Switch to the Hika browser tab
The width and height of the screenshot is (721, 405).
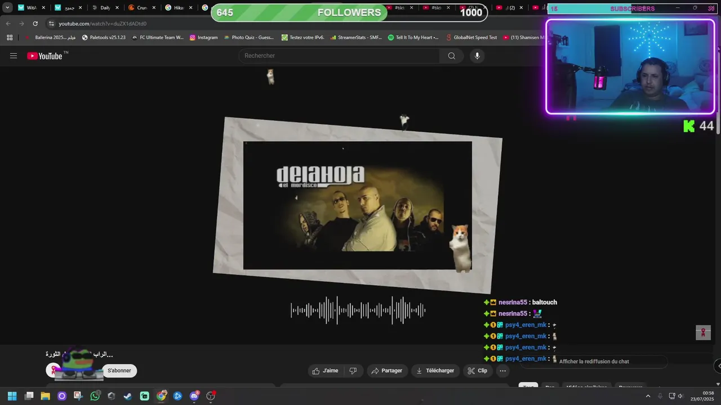pyautogui.click(x=179, y=8)
